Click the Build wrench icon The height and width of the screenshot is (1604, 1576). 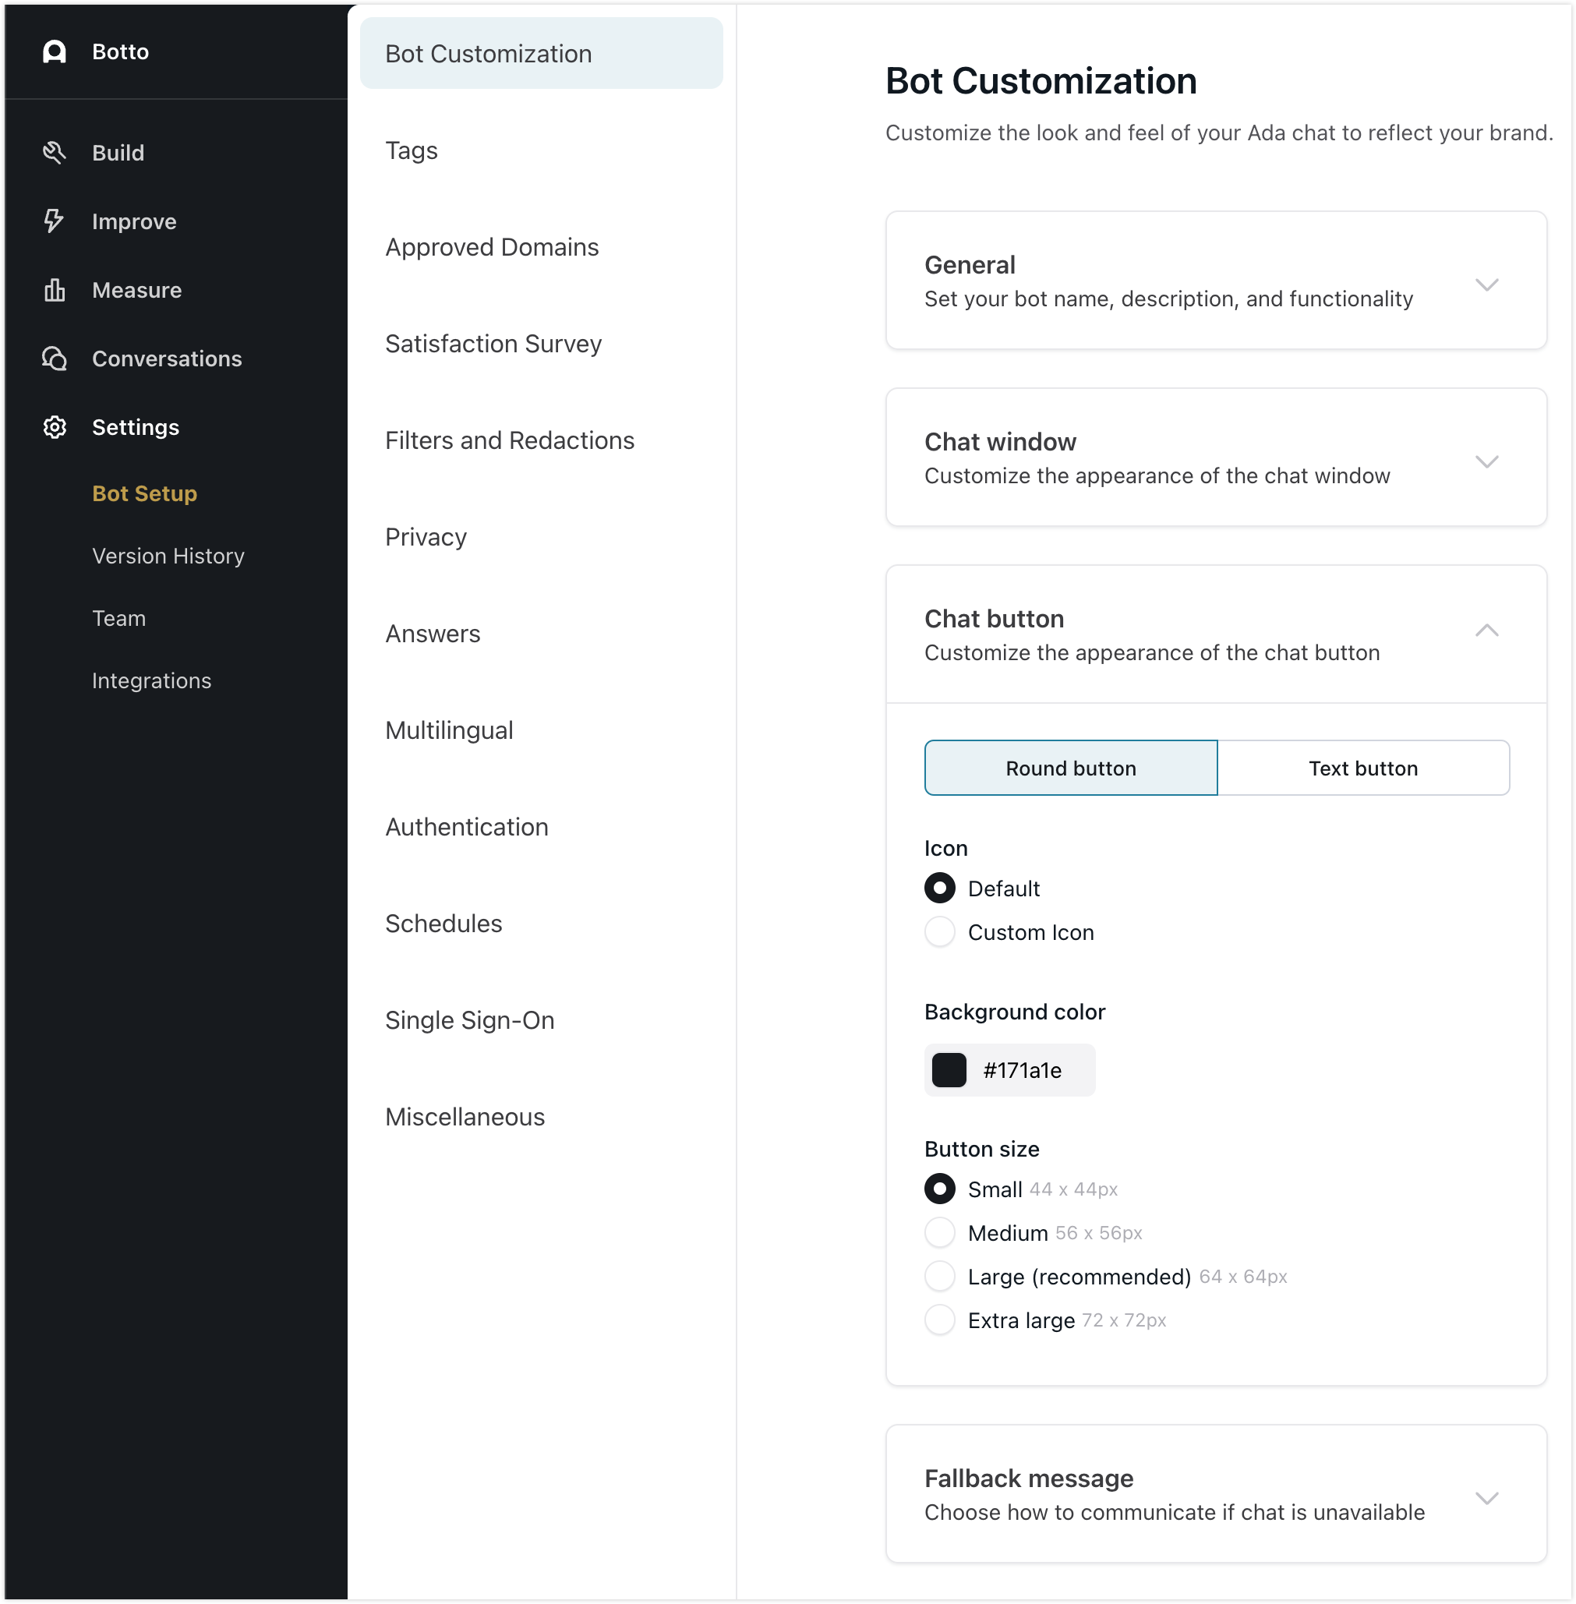[55, 152]
